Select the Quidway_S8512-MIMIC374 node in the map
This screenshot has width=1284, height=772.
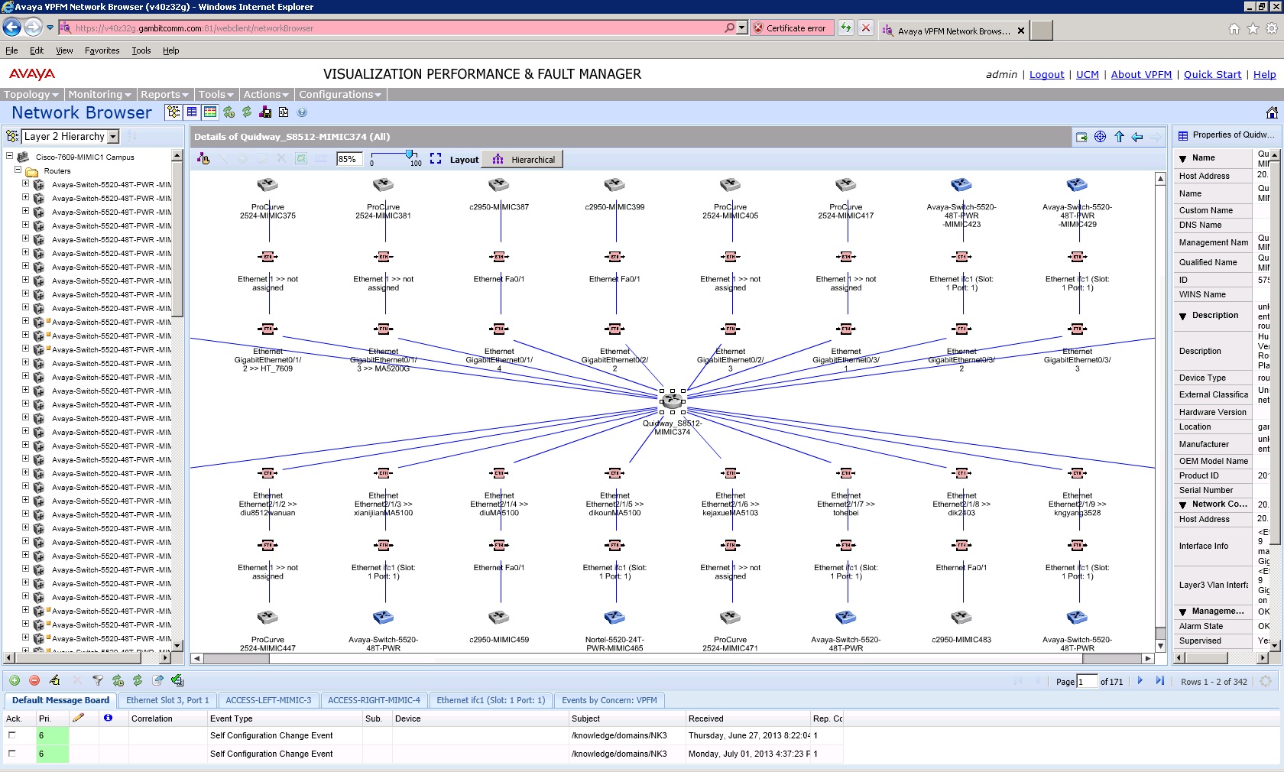point(673,401)
